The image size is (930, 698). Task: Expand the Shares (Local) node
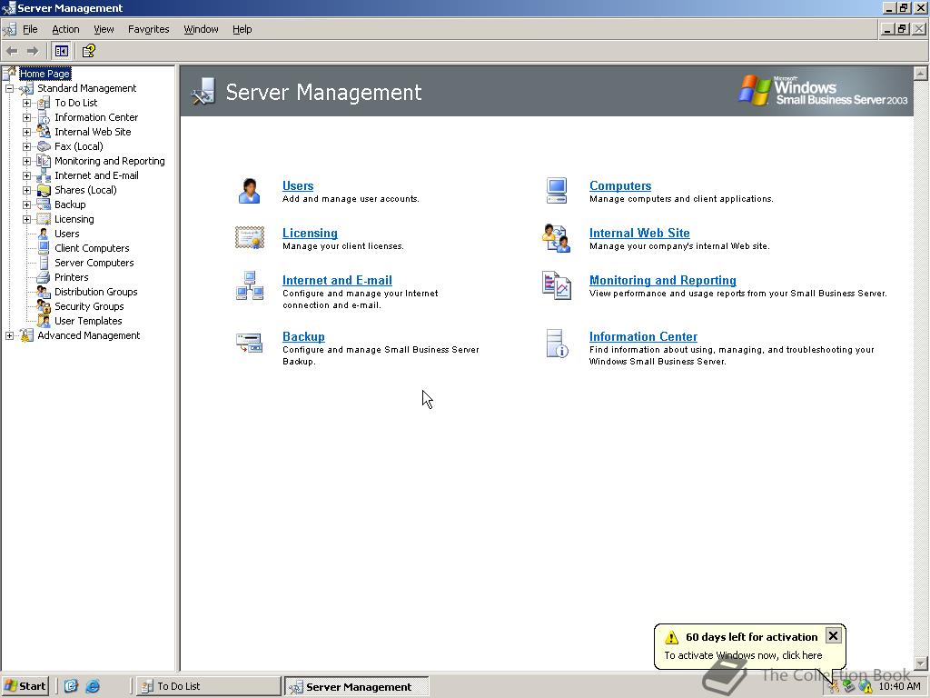click(26, 191)
